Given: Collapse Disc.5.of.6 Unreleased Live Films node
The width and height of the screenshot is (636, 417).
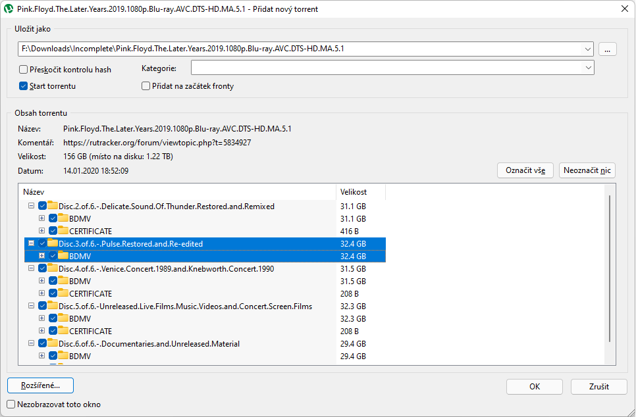Looking at the screenshot, I should tap(31, 306).
